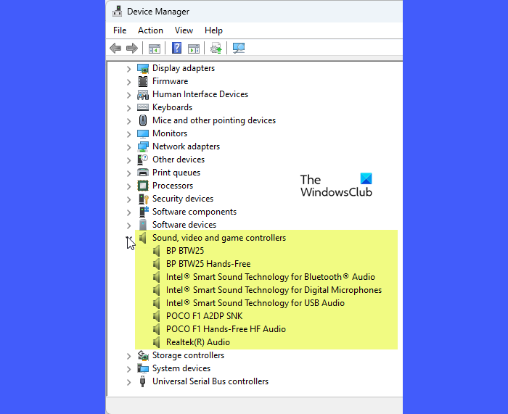Click the Show/Hide Action Pane toolbar icon

click(194, 49)
